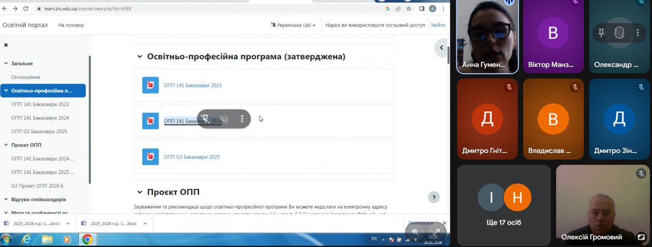This screenshot has height=247, width=652.
Task: Go to На головну in top menu
Action: coord(71,25)
